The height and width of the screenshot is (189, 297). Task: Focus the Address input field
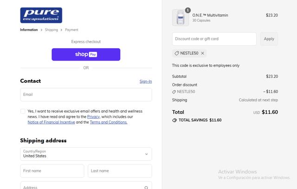tap(86, 185)
